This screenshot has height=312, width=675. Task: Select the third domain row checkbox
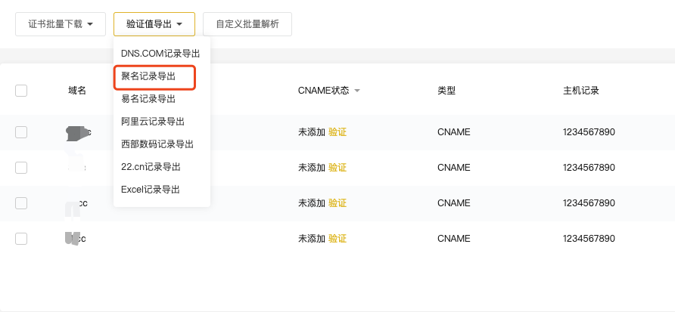click(x=21, y=203)
